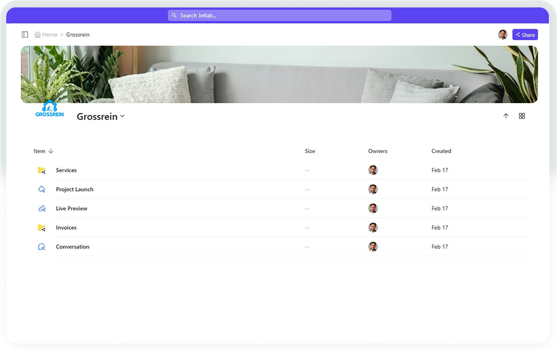Viewport: 557px width, 351px height.
Task: Click the Services shared folder icon
Action: (41, 170)
